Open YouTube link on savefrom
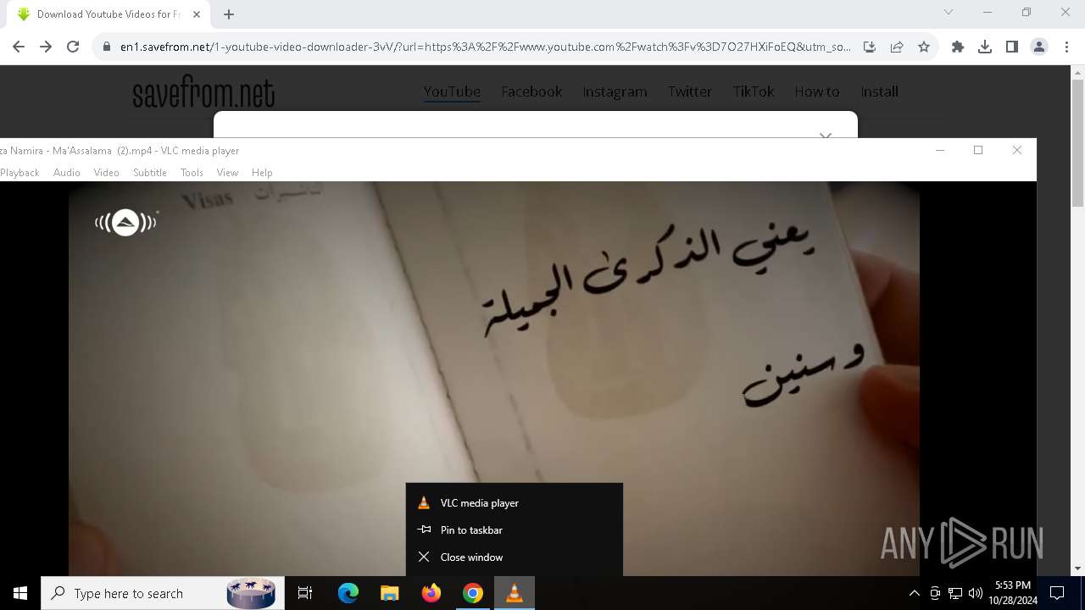The height and width of the screenshot is (610, 1085). pos(452,91)
